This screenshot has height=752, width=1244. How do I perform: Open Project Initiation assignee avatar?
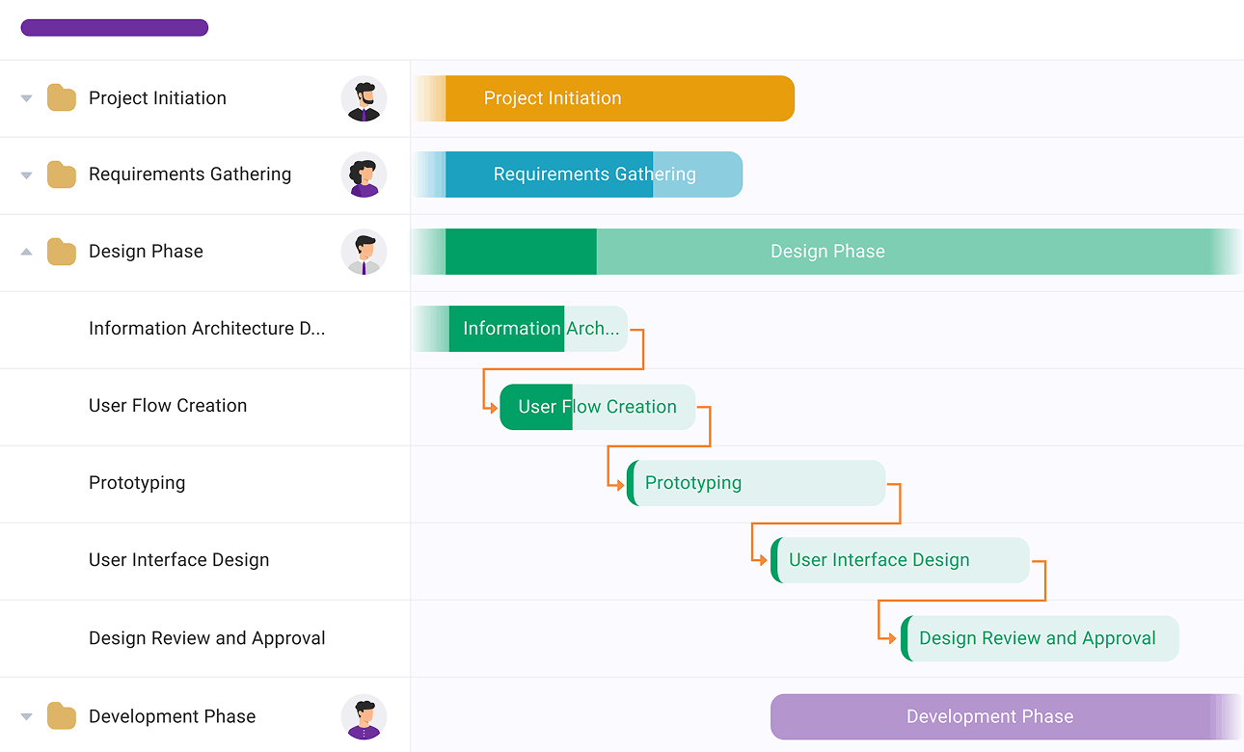pos(364,98)
